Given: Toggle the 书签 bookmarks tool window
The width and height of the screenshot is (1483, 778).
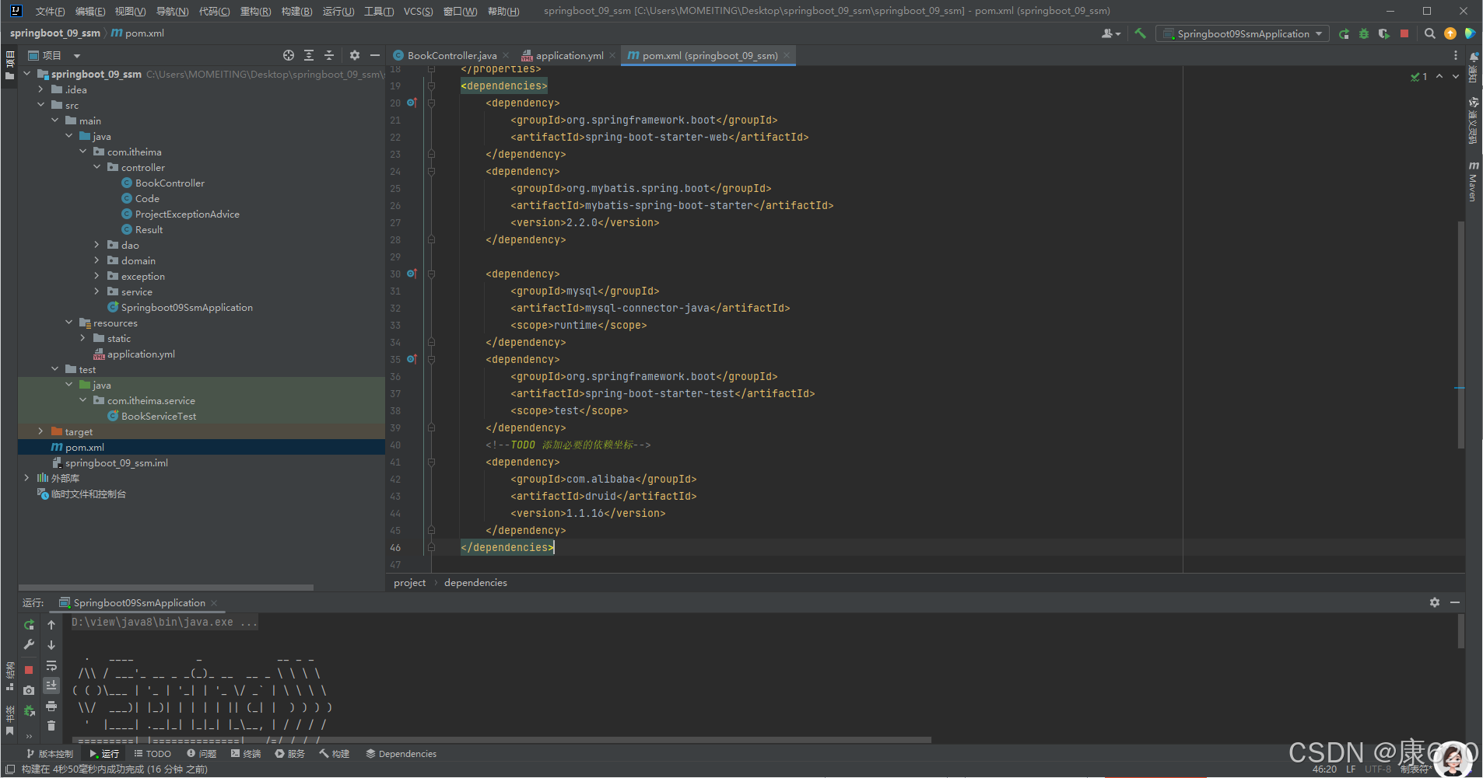Looking at the screenshot, I should click(9, 720).
